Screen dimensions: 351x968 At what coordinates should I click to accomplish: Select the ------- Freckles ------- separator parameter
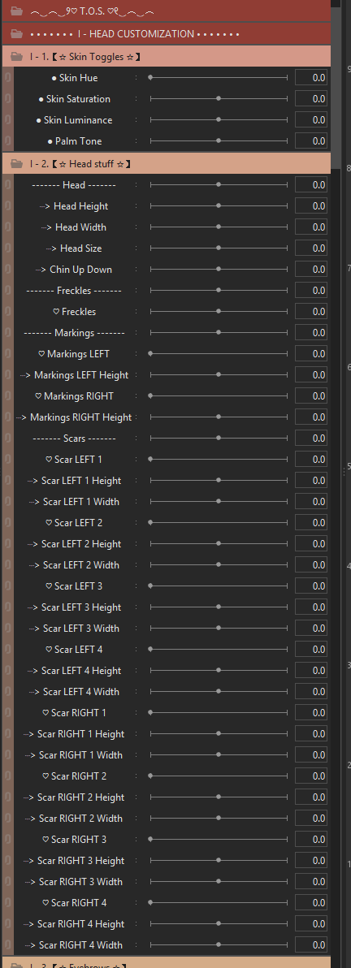pos(74,290)
